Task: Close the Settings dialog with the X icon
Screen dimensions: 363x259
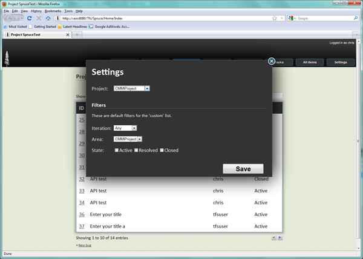Action: [272, 61]
